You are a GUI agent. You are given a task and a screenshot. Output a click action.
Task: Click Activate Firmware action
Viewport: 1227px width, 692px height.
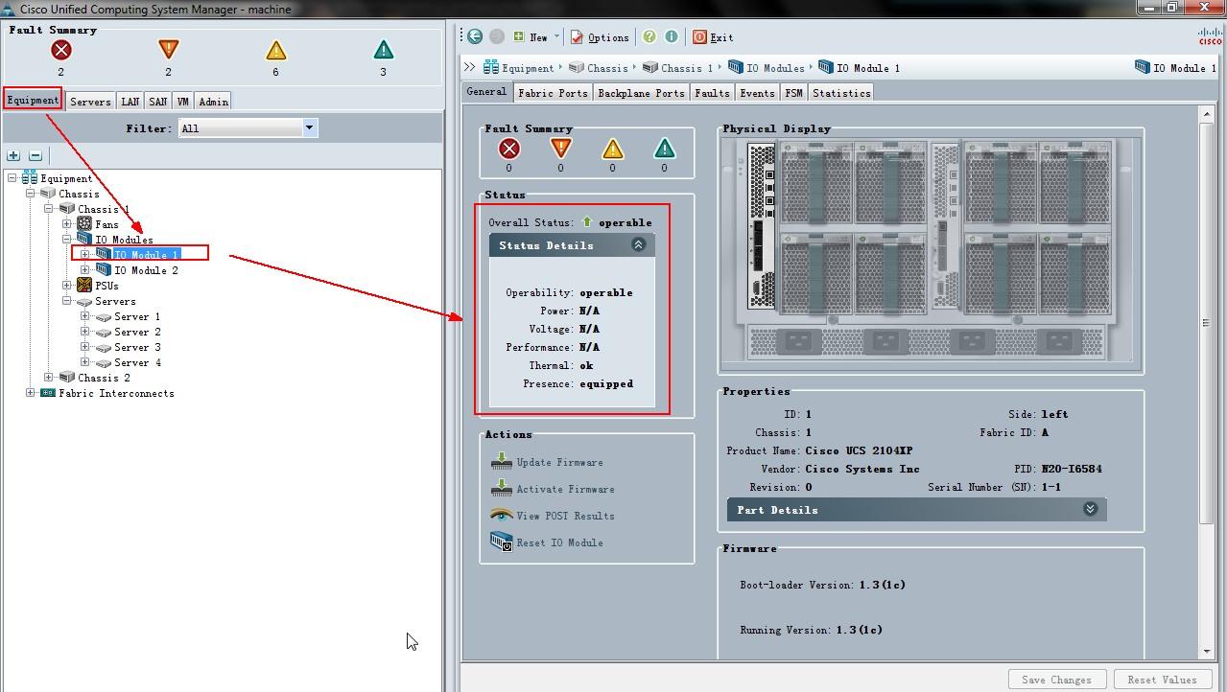pyautogui.click(x=553, y=489)
